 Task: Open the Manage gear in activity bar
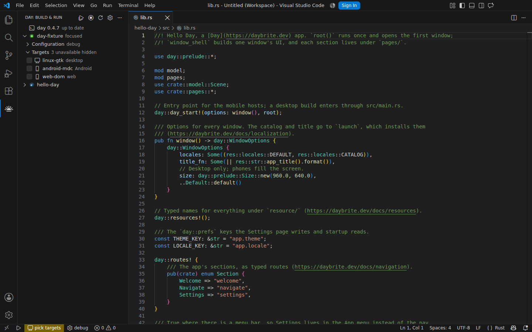(8, 315)
